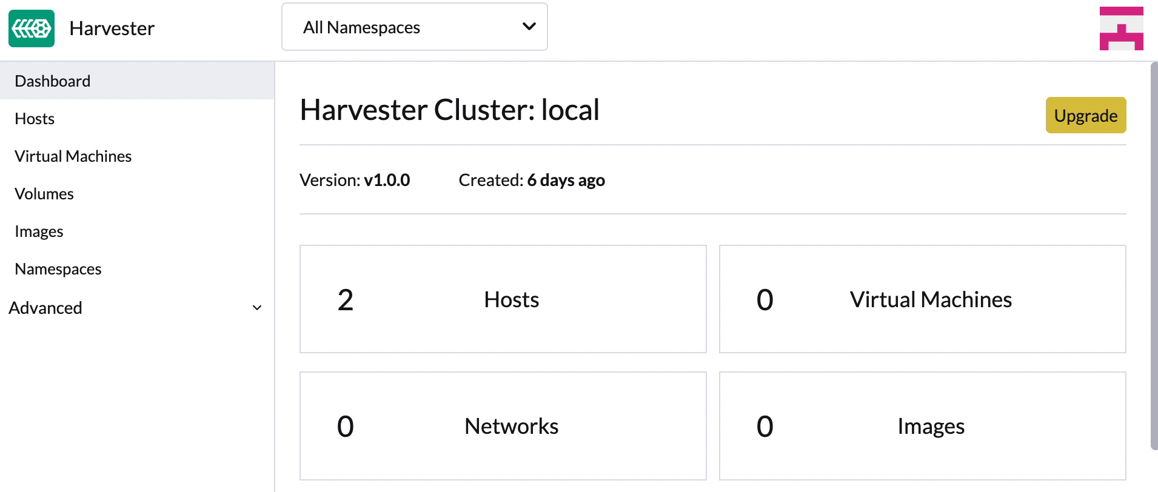Select Volumes from the sidebar

click(44, 194)
